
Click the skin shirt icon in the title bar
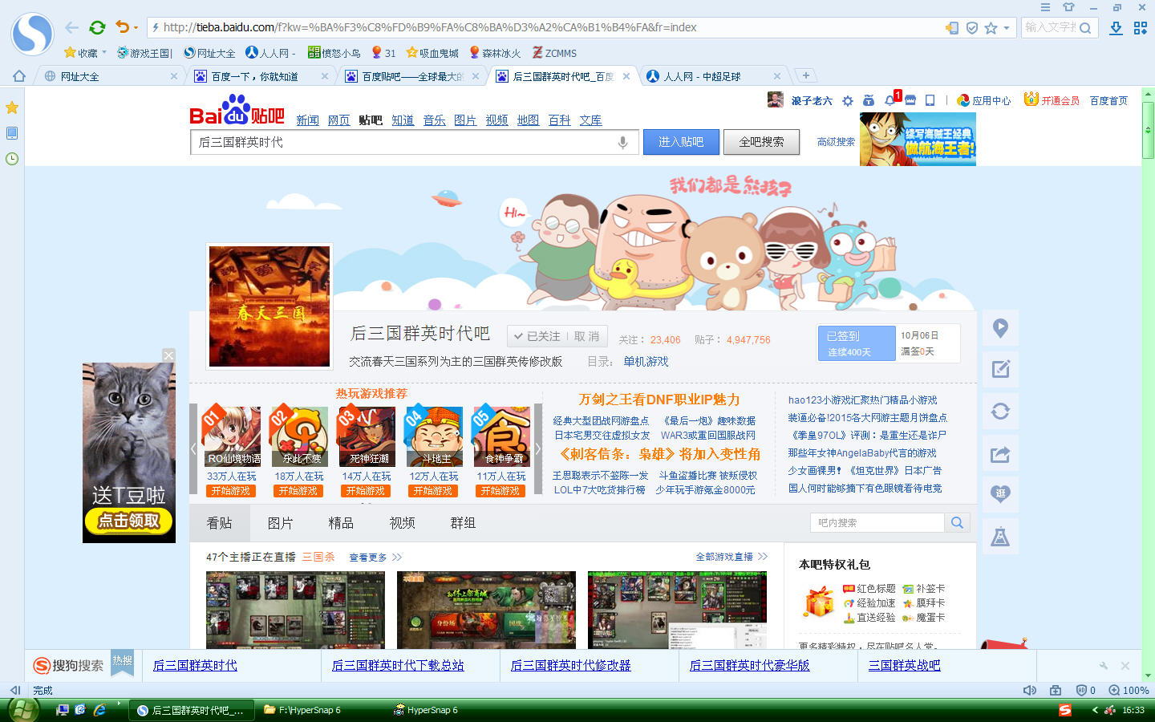[1068, 7]
